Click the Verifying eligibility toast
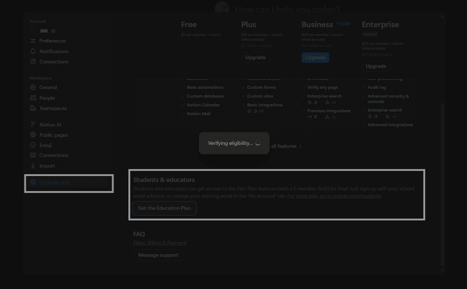467x289 pixels. click(x=234, y=143)
